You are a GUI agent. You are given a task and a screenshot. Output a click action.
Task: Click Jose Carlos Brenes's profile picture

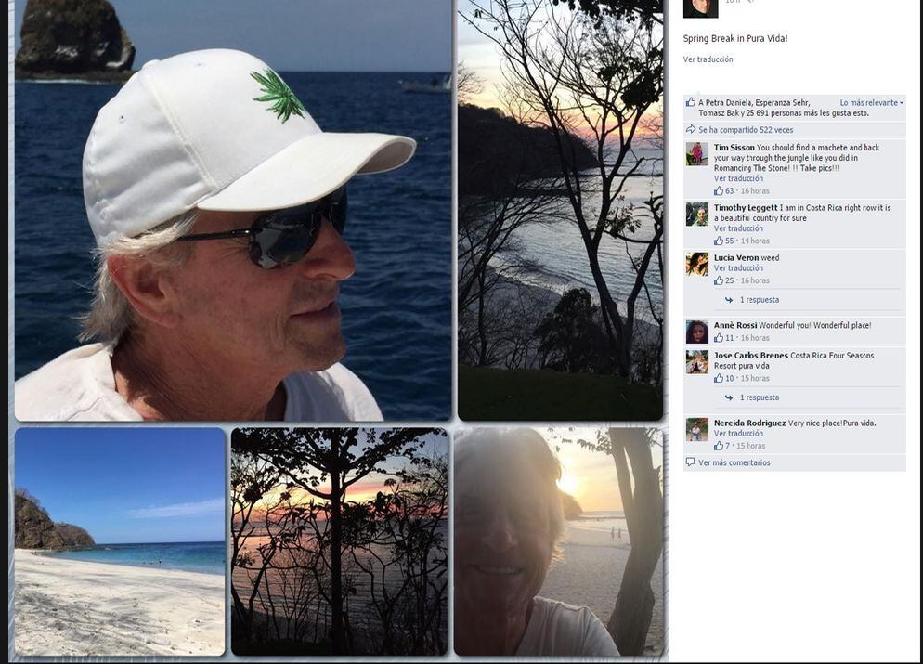coord(697,361)
